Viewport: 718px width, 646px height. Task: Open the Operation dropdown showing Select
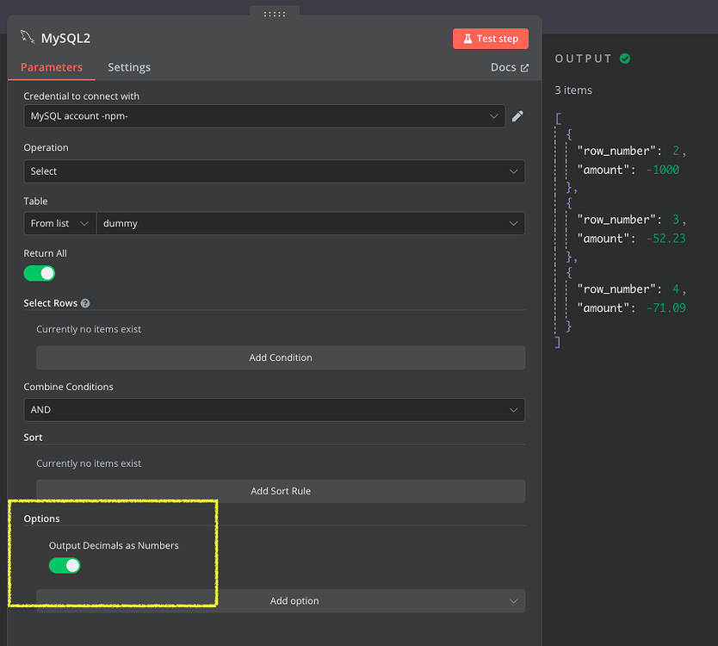(274, 171)
